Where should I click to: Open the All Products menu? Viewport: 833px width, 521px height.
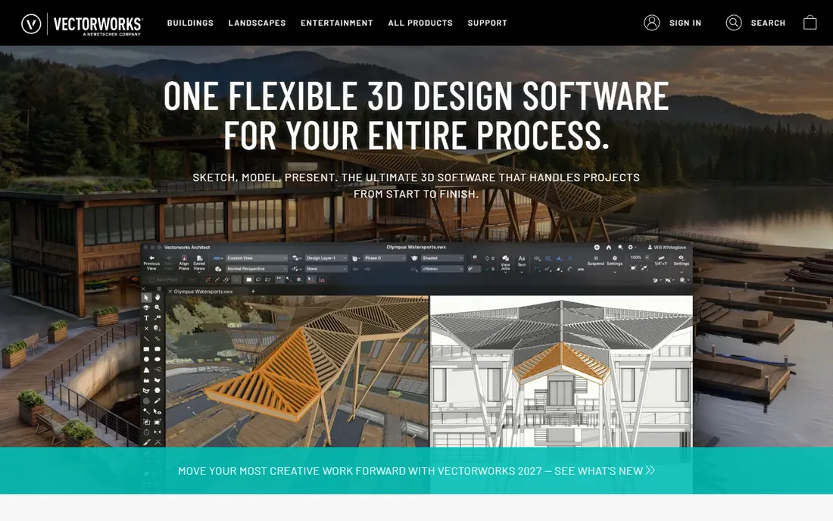420,23
